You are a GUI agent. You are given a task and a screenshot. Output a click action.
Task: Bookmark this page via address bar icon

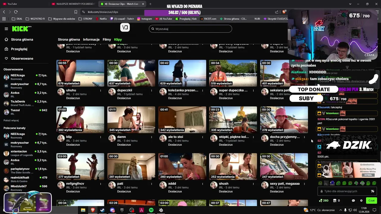click(76, 12)
